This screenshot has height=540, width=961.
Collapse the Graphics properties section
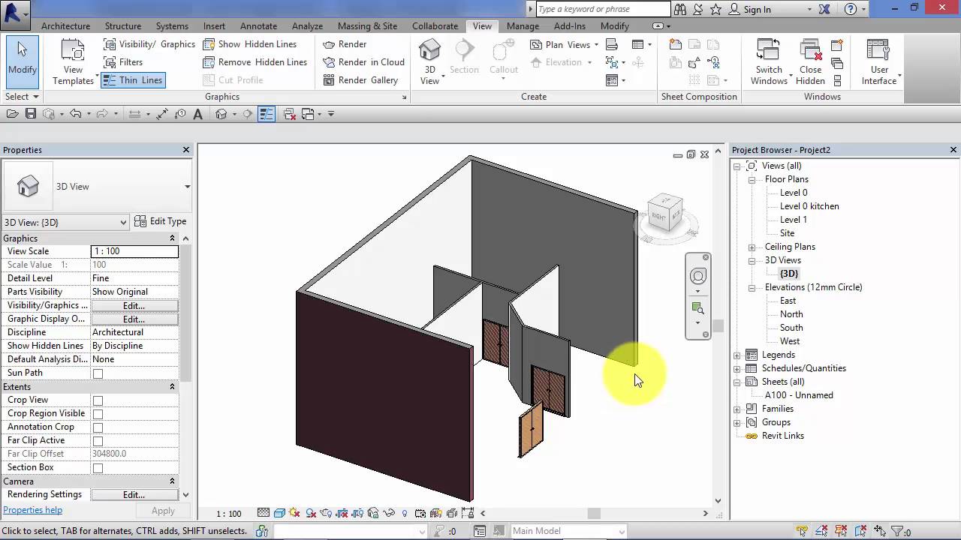(172, 238)
